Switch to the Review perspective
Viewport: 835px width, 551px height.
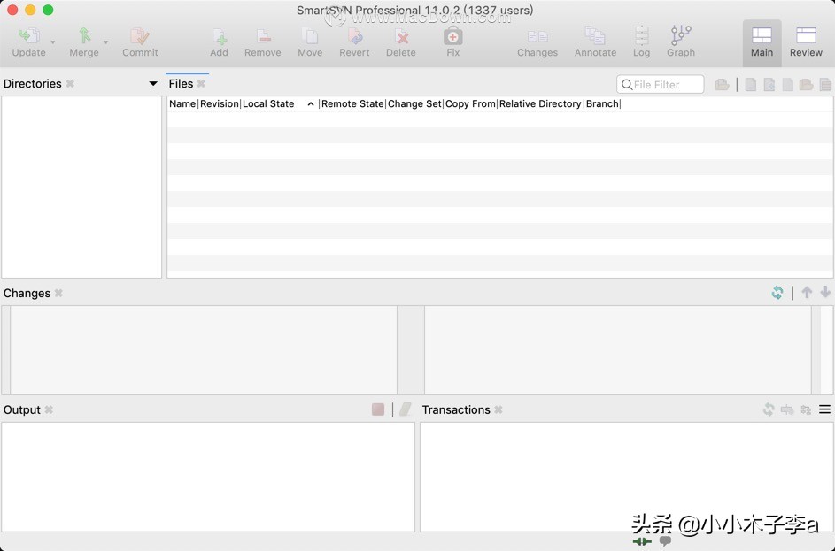click(x=806, y=42)
